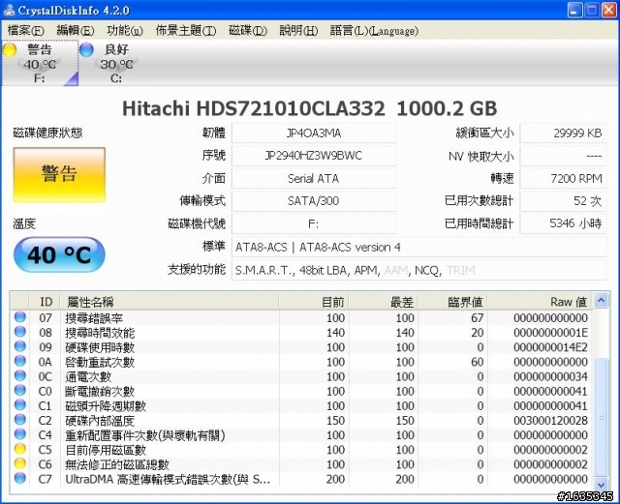This screenshot has width=620, height=504.
Task: Open the 佈景主題(T) menu
Action: [x=186, y=30]
